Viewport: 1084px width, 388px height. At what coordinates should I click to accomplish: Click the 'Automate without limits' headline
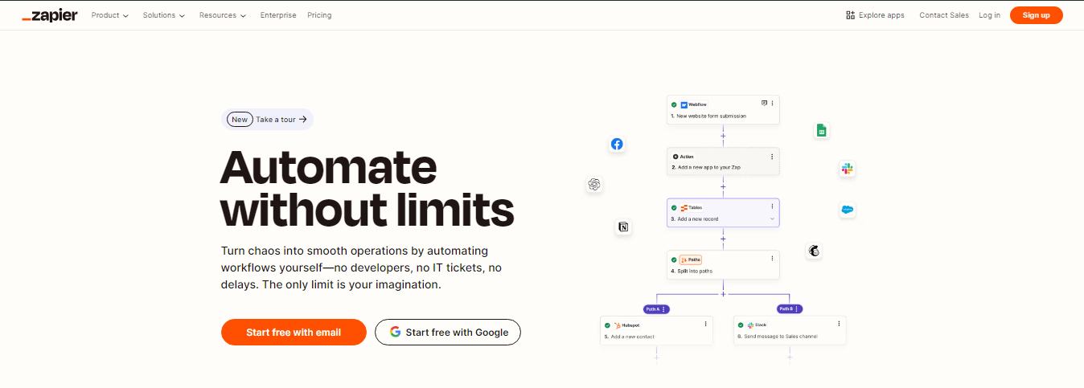tap(367, 189)
